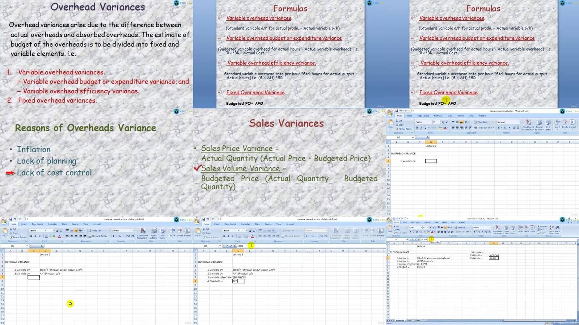Toggle Italic in the D7 Excel window
The width and height of the screenshot is (579, 325).
coord(35,236)
